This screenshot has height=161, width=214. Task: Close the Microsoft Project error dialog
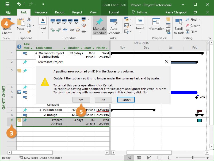point(166,62)
